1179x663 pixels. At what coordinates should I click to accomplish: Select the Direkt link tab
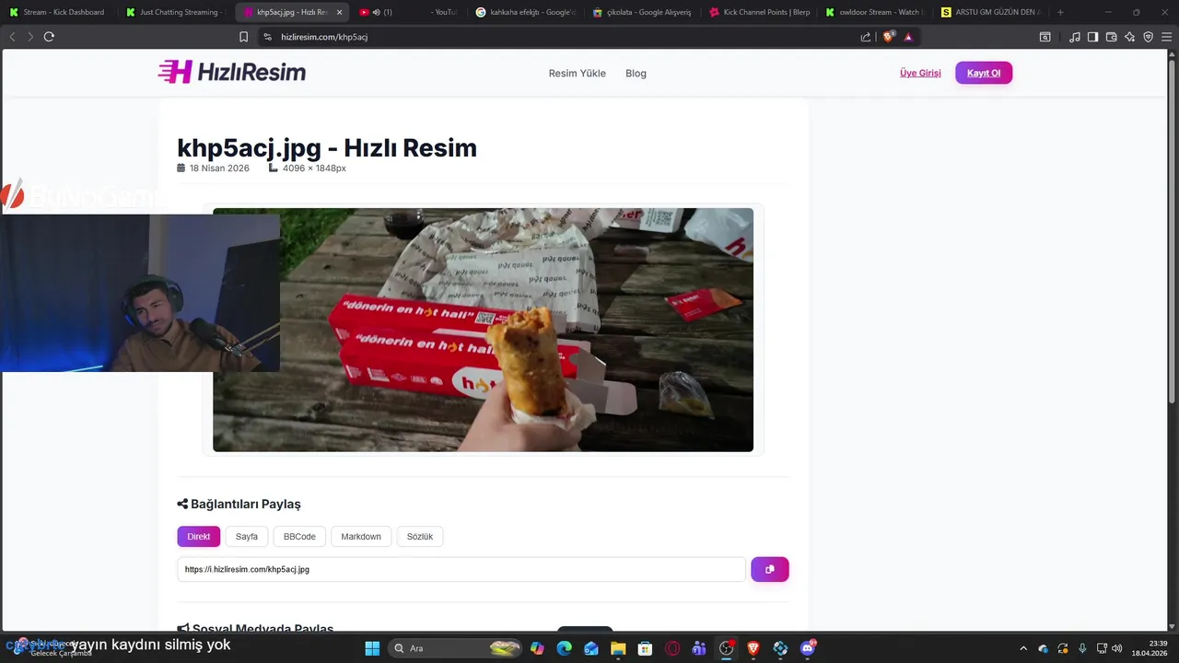pyautogui.click(x=198, y=537)
